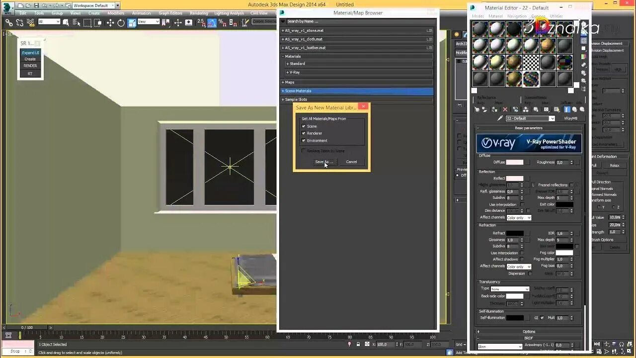This screenshot has height=358, width=636.
Task: Open the Select by Name tool
Action: [76, 22]
